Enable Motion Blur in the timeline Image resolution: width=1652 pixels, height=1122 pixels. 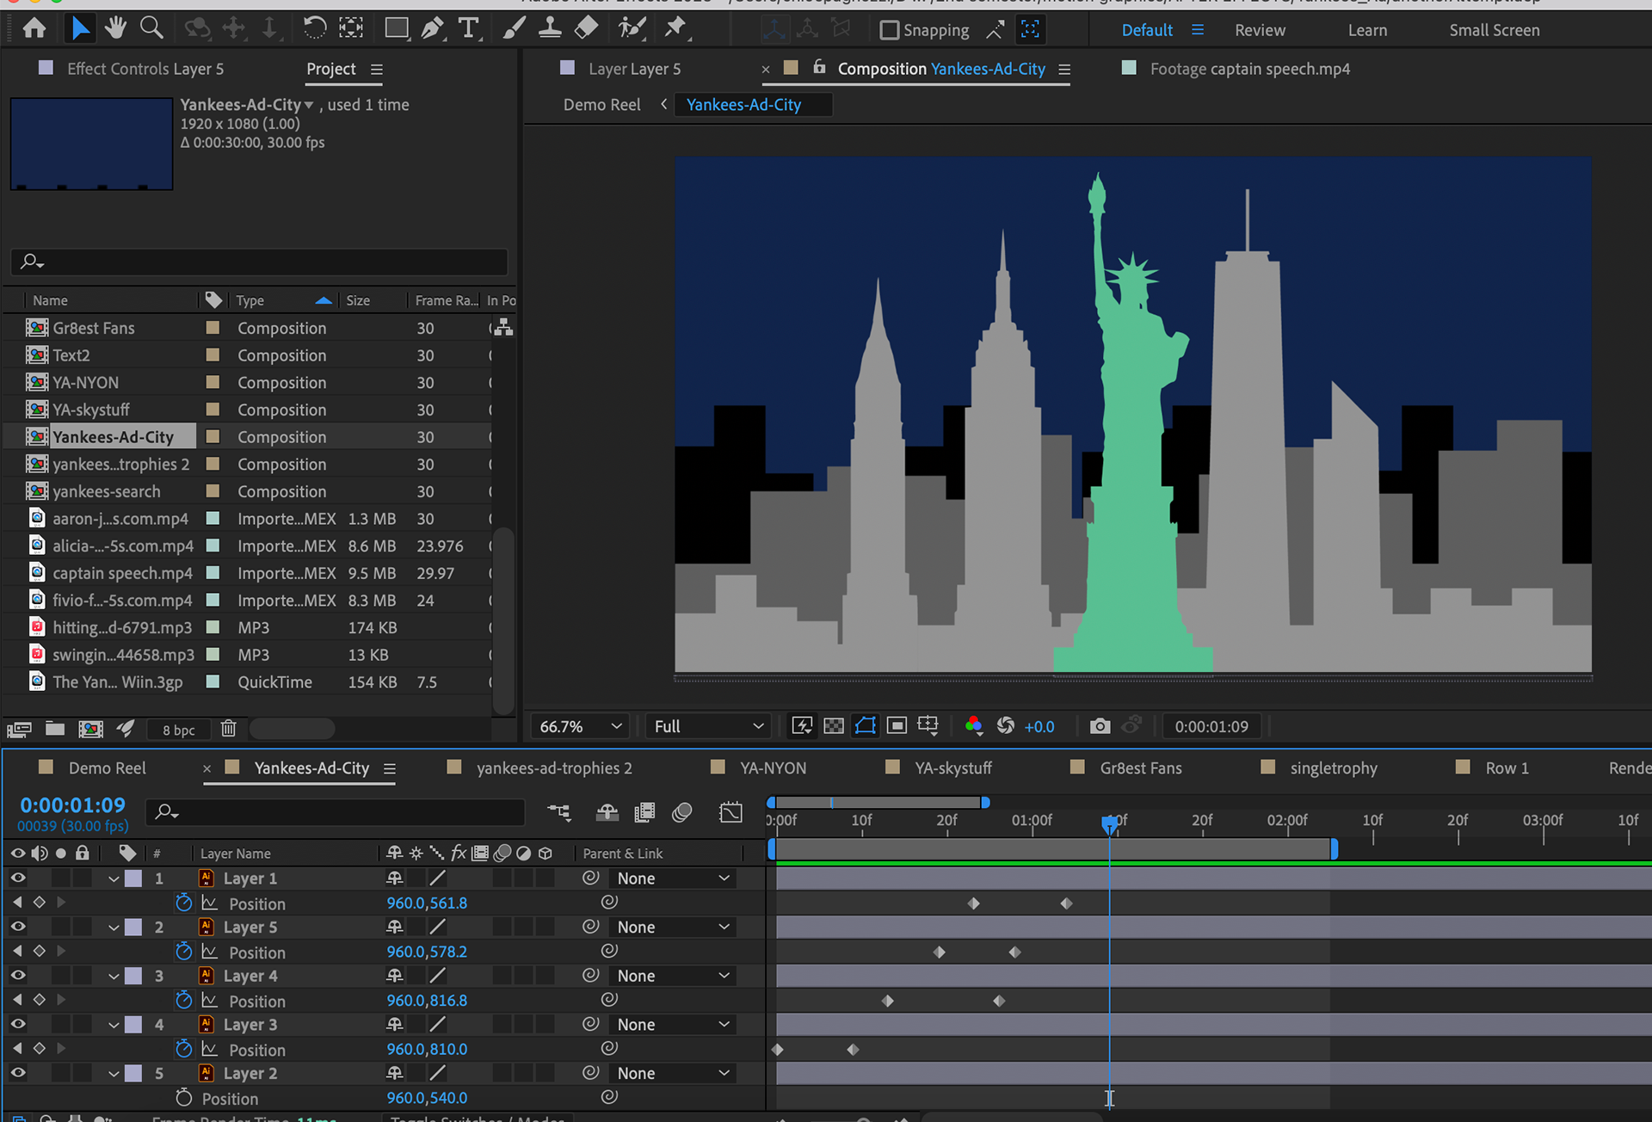tap(682, 811)
